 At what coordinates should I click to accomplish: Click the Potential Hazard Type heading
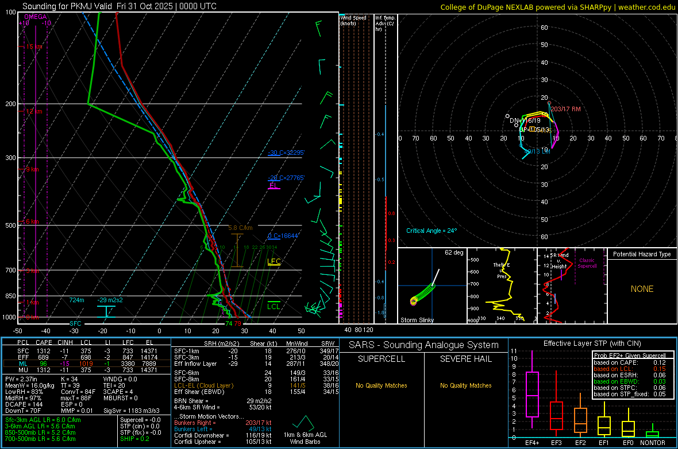pyautogui.click(x=642, y=254)
